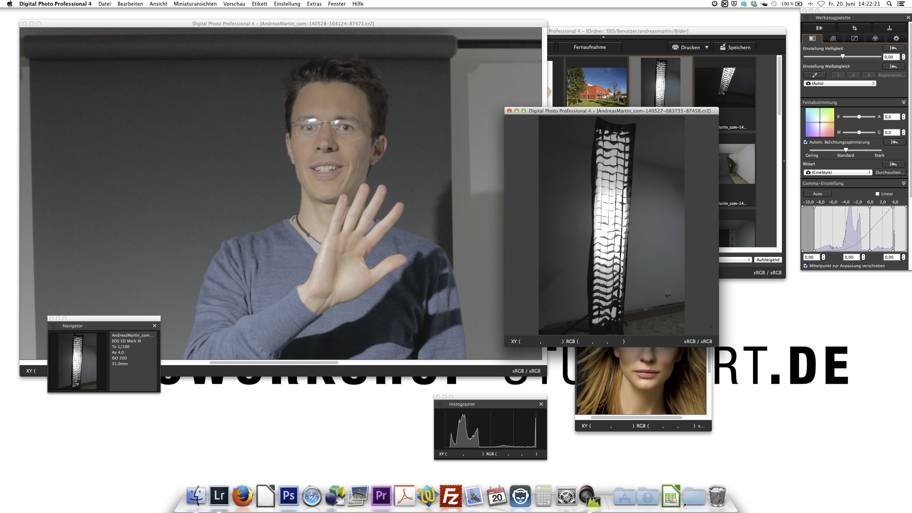Click the Speichern button
Viewport: 912px width, 513px height.
click(x=734, y=47)
